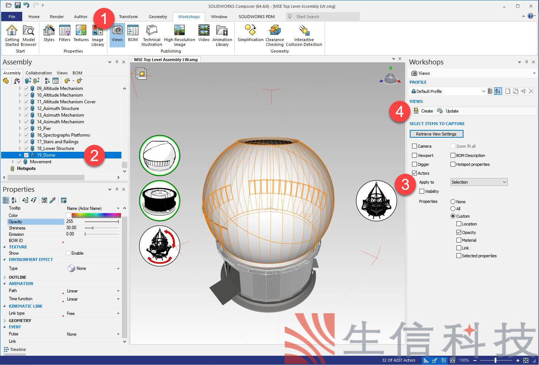Uncheck the Actors checkbox

tap(415, 173)
